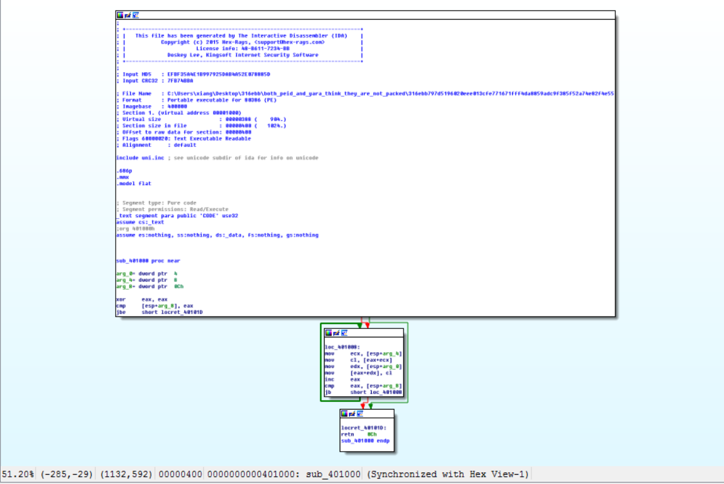The width and height of the screenshot is (724, 484).
Task: Click the 'License info' banner line
Action: click(243, 49)
